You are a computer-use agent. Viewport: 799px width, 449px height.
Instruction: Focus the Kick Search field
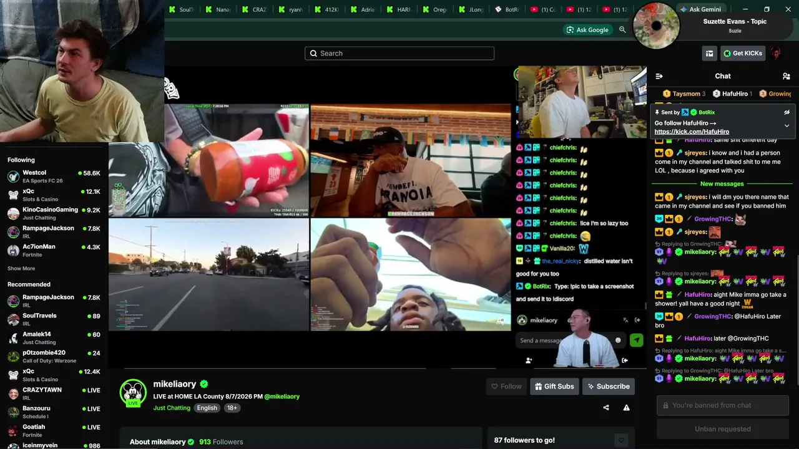point(399,54)
